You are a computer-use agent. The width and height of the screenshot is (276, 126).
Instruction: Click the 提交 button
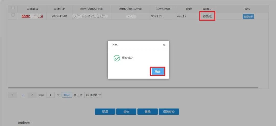tap(126, 112)
